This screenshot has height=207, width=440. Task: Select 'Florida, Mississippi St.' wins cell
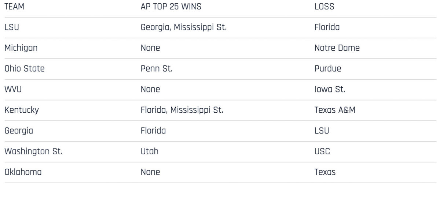(x=182, y=110)
